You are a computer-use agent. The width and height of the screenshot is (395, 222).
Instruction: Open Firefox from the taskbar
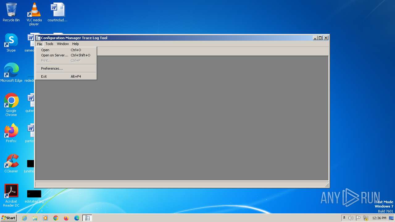pyautogui.click(x=66, y=218)
